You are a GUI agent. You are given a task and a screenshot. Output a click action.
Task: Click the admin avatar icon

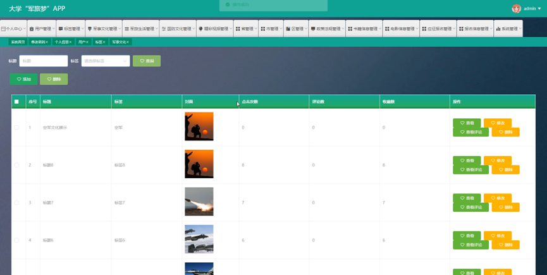[x=516, y=9]
